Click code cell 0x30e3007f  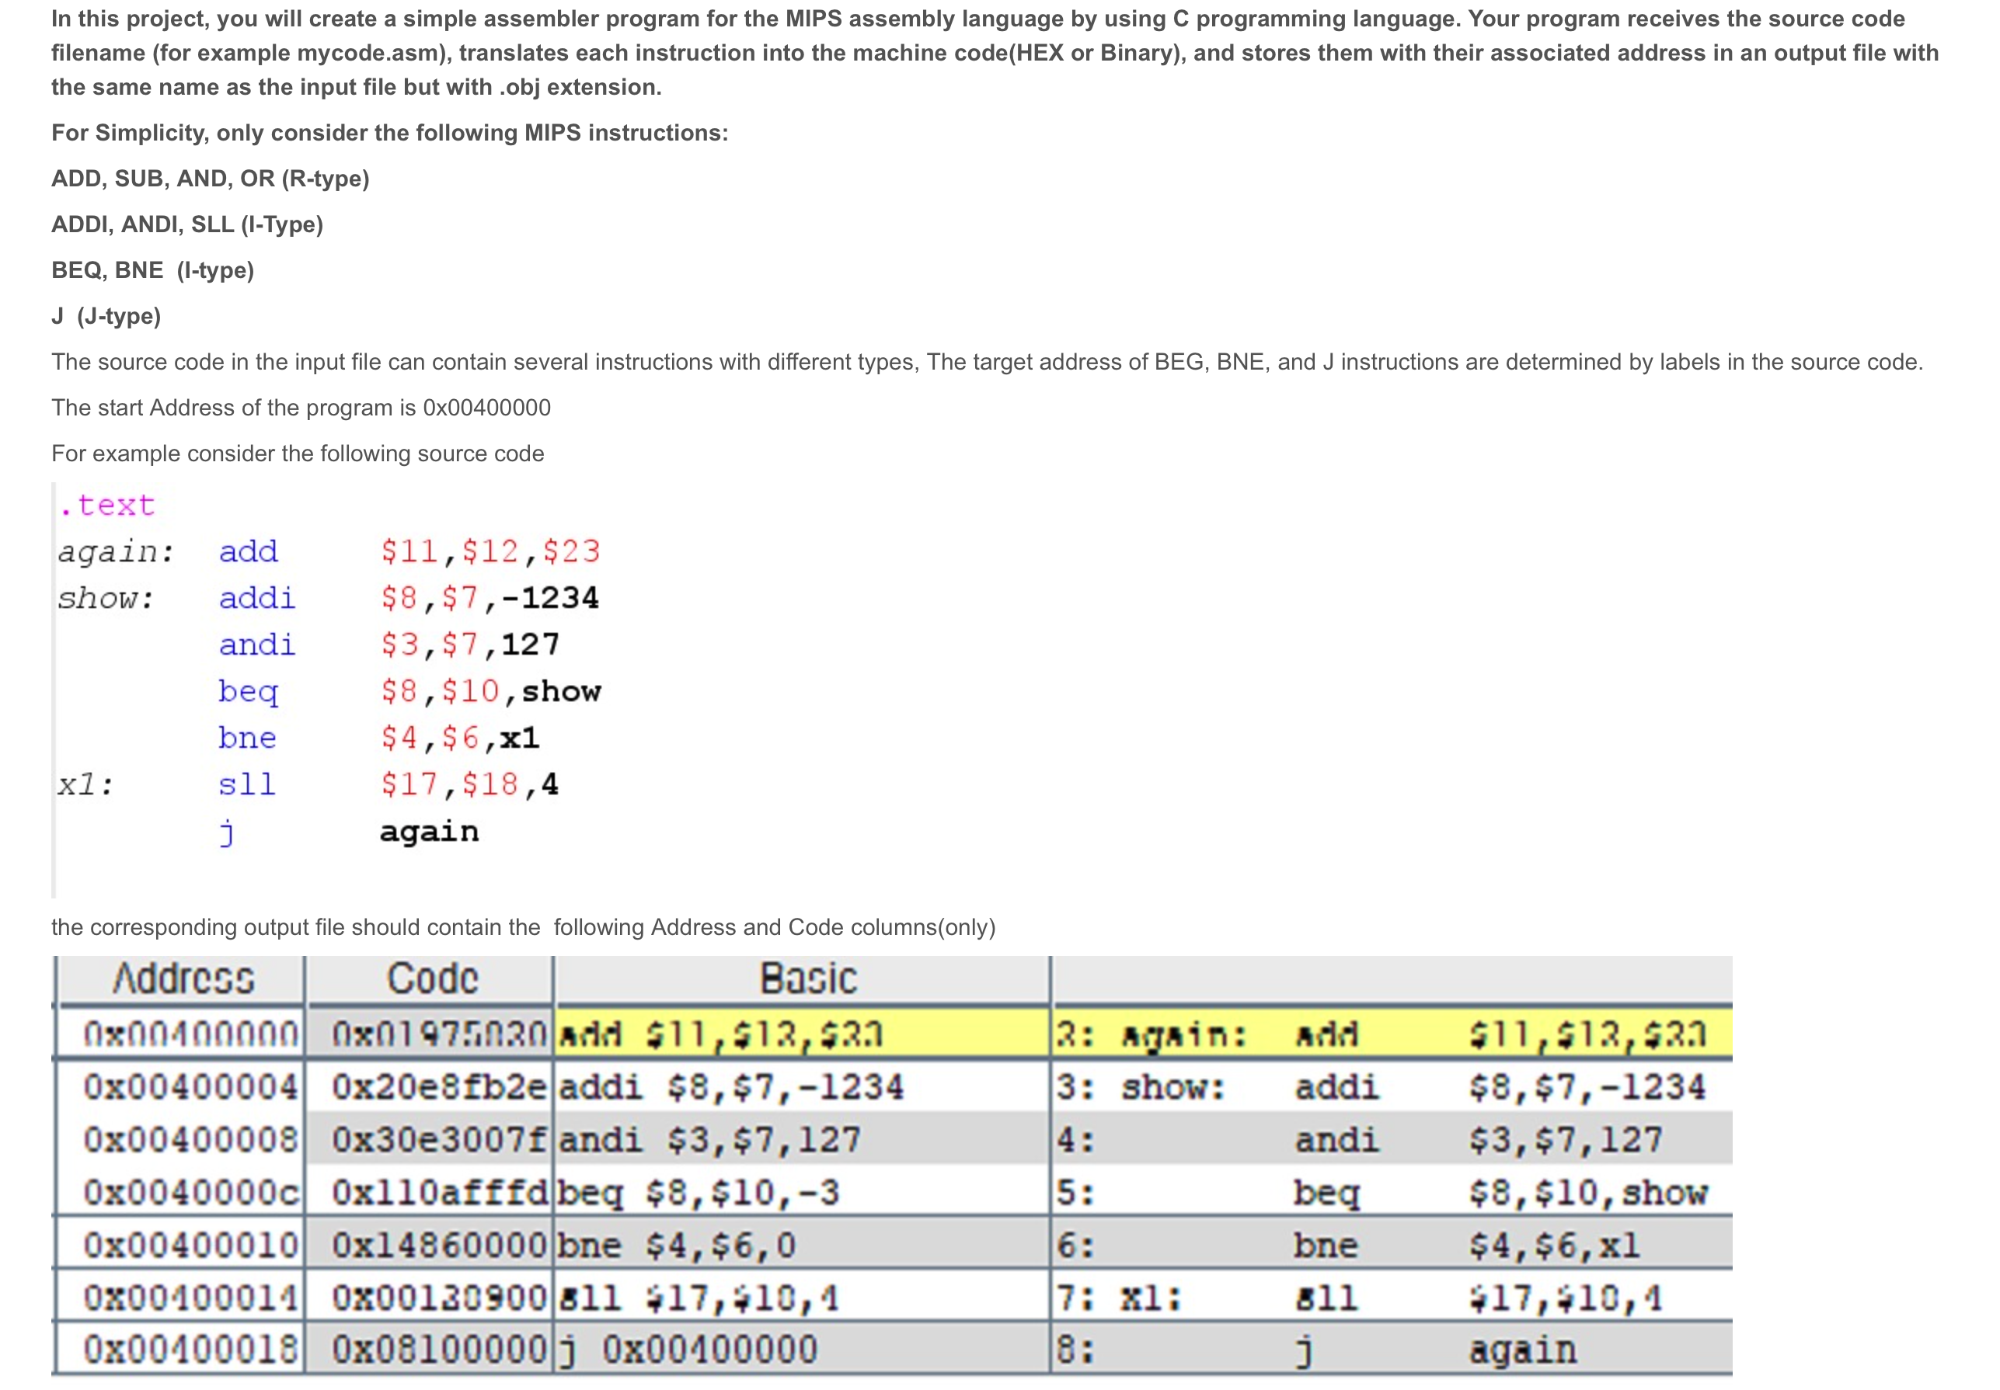pos(438,1140)
